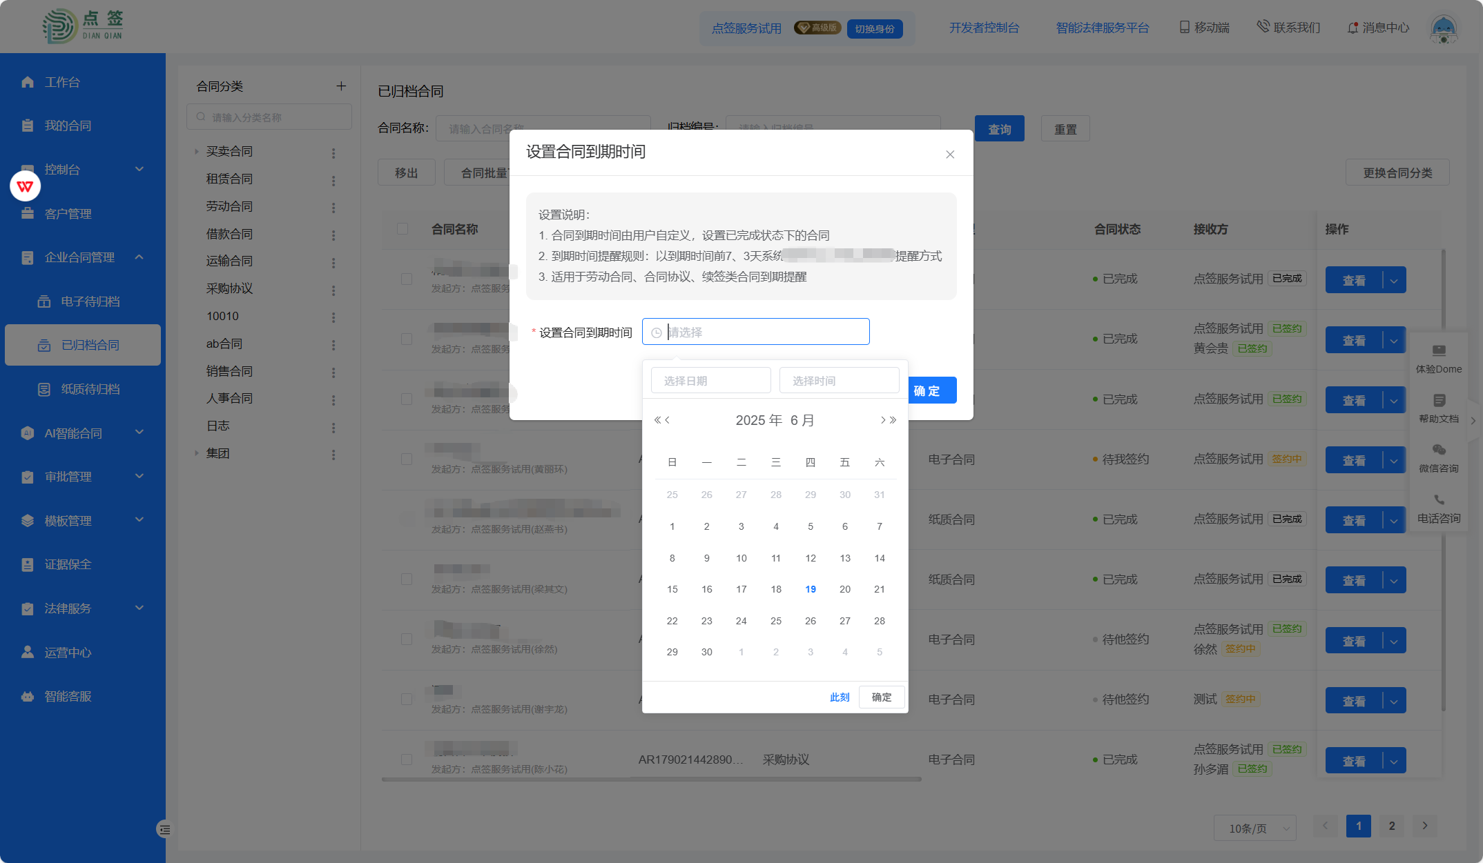Click the horizontal table scrollbar
This screenshot has width=1483, height=863.
pyautogui.click(x=651, y=780)
